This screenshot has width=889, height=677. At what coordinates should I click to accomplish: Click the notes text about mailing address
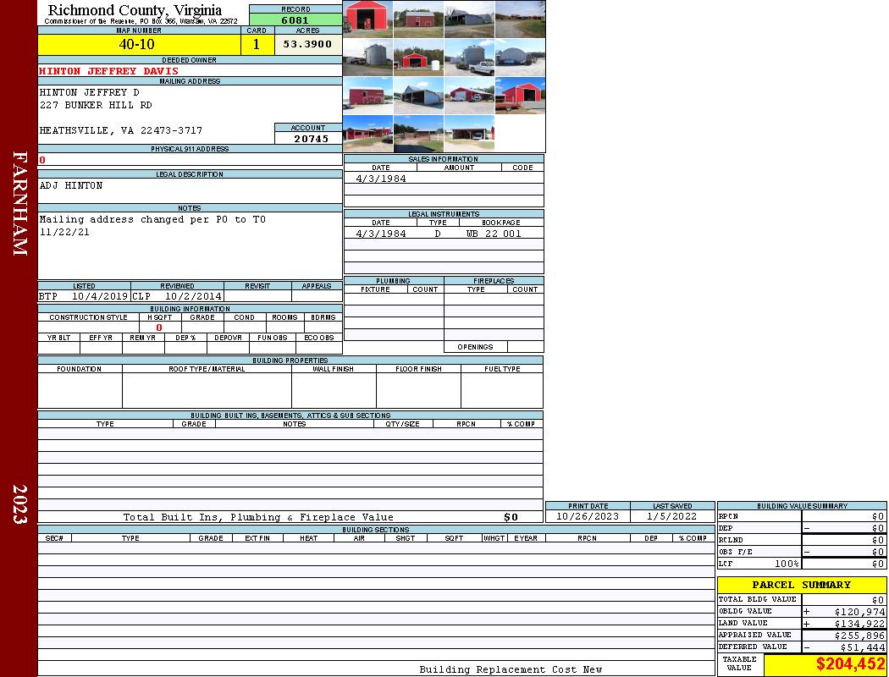click(x=152, y=225)
